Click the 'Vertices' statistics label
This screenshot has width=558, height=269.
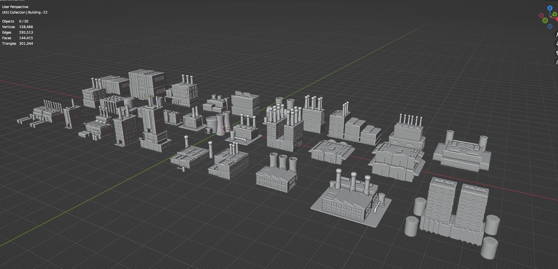click(9, 27)
